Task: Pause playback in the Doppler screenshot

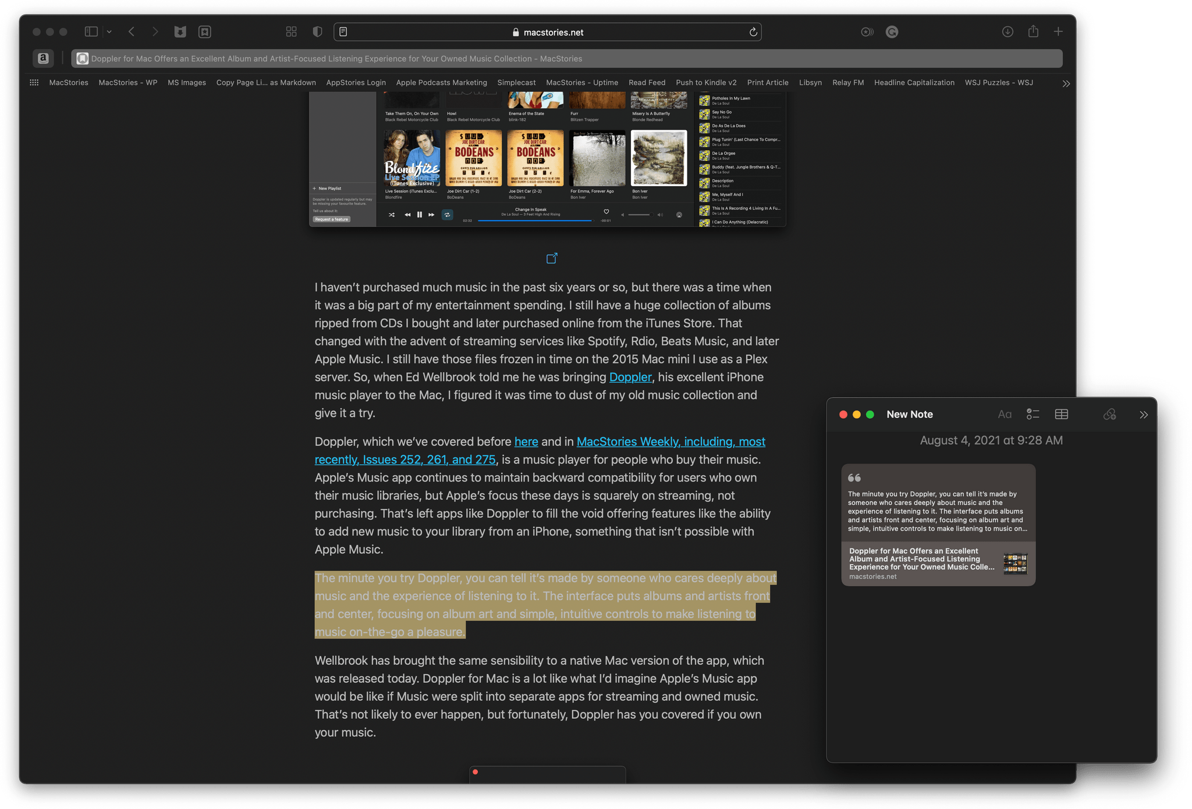Action: (x=420, y=215)
